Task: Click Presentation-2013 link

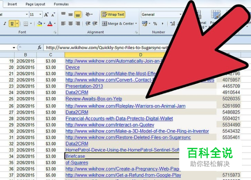Action: click(x=84, y=86)
